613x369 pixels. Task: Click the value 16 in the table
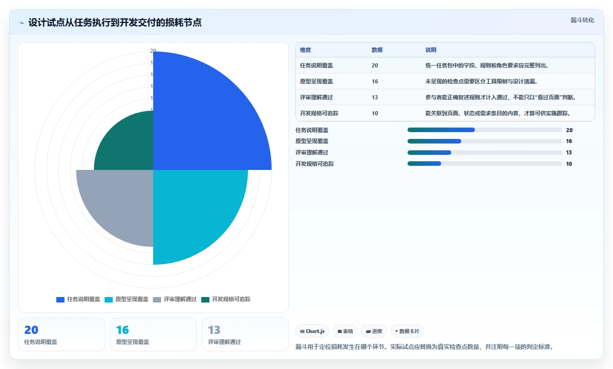375,82
